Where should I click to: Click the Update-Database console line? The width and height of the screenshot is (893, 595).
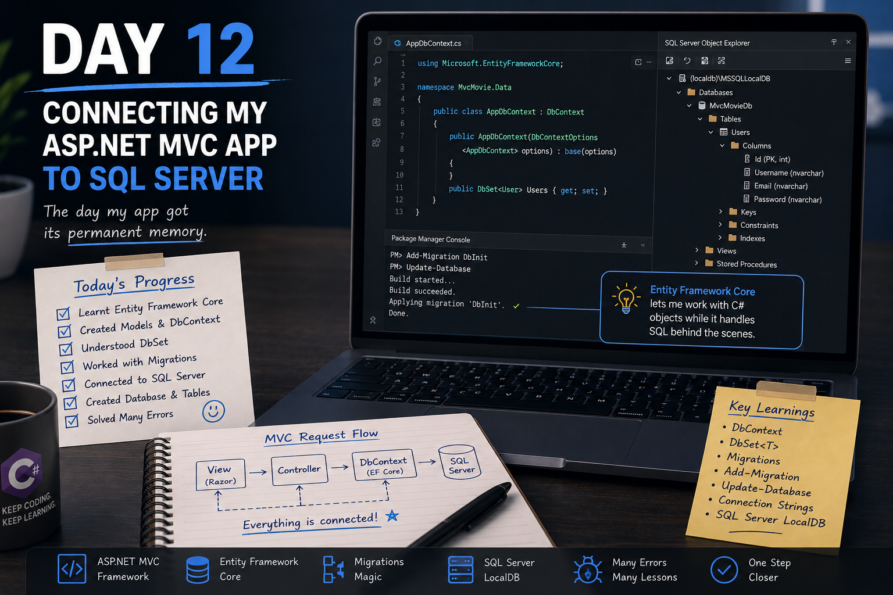tap(430, 268)
